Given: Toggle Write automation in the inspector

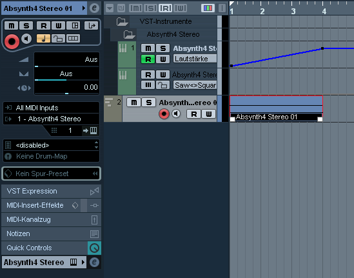Looking at the screenshot, I should click(x=59, y=26).
